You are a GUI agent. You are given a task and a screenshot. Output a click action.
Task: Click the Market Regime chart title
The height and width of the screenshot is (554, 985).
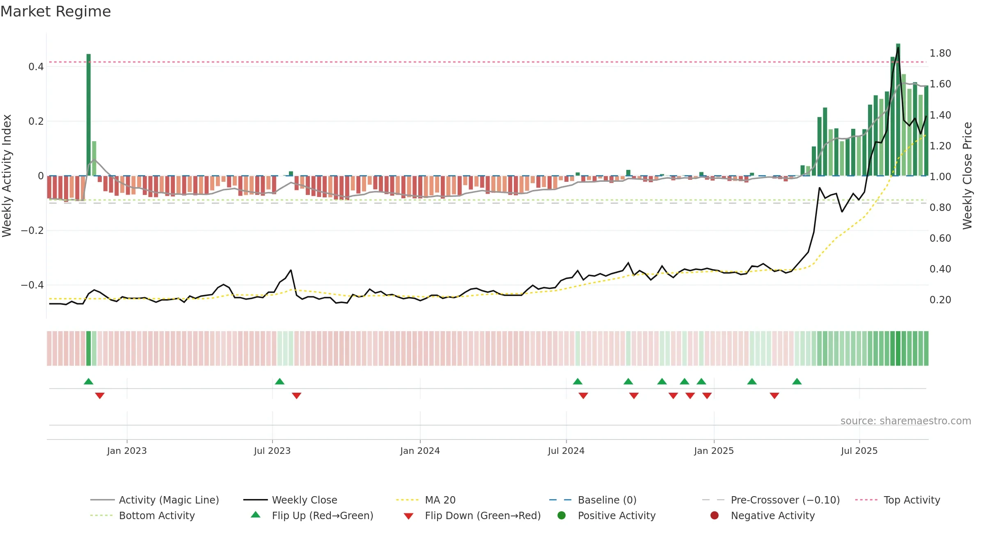[x=55, y=11]
